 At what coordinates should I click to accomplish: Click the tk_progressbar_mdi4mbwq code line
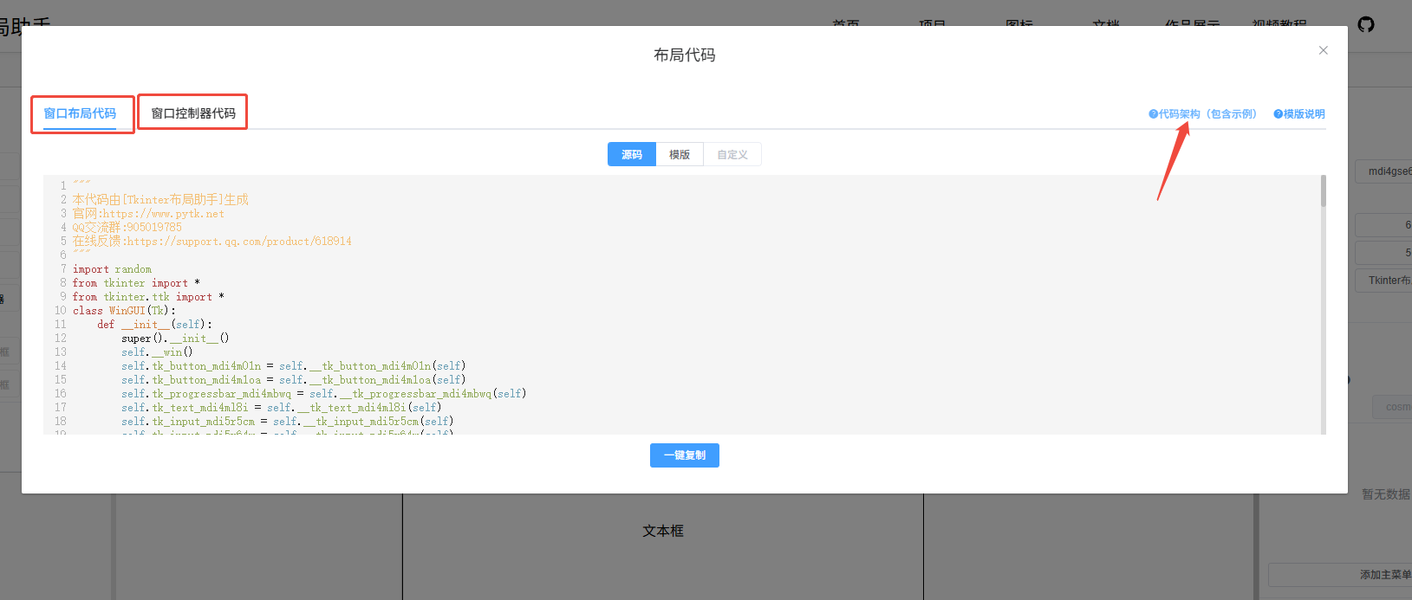pyautogui.click(x=323, y=394)
